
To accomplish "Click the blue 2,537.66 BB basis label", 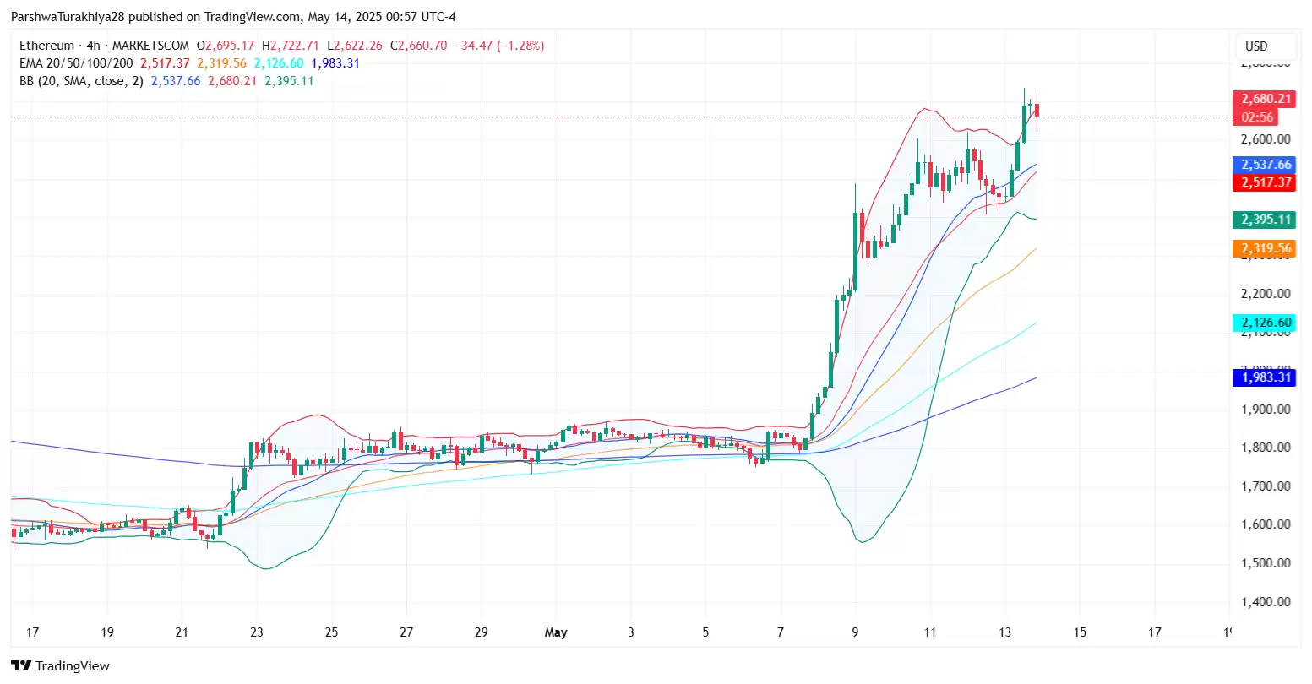I will coord(1265,165).
